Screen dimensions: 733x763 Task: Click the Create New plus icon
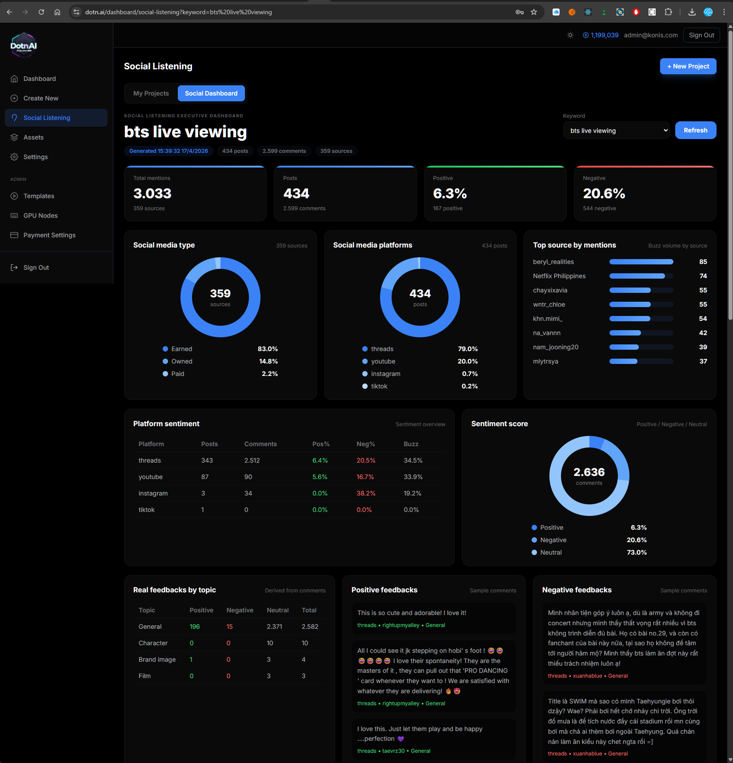coord(14,98)
